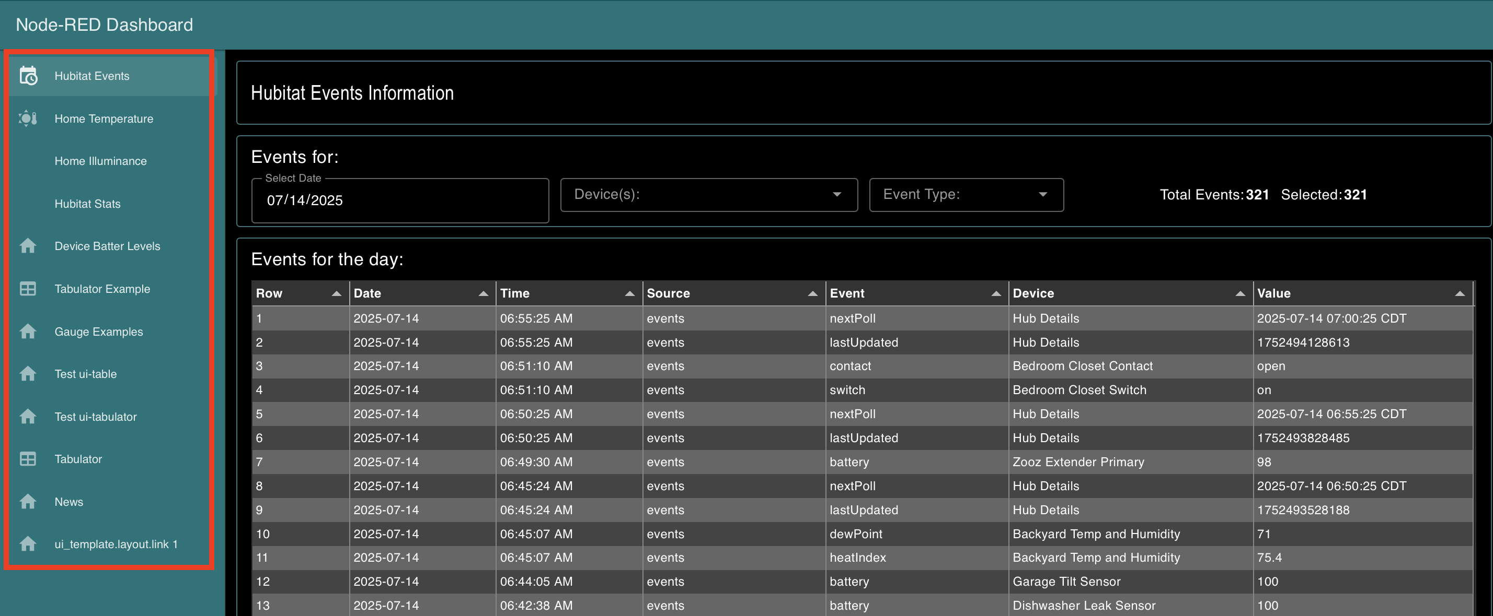Viewport: 1493px width, 616px height.
Task: Select Tabulator page in sidebar
Action: [x=109, y=459]
